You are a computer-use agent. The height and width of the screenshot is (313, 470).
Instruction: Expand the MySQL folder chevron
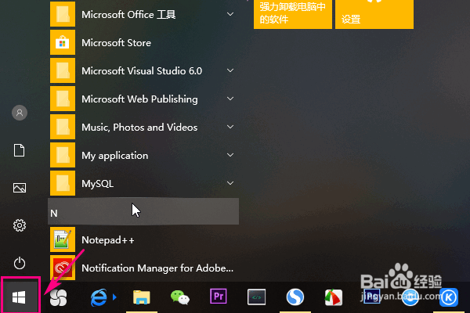[230, 183]
